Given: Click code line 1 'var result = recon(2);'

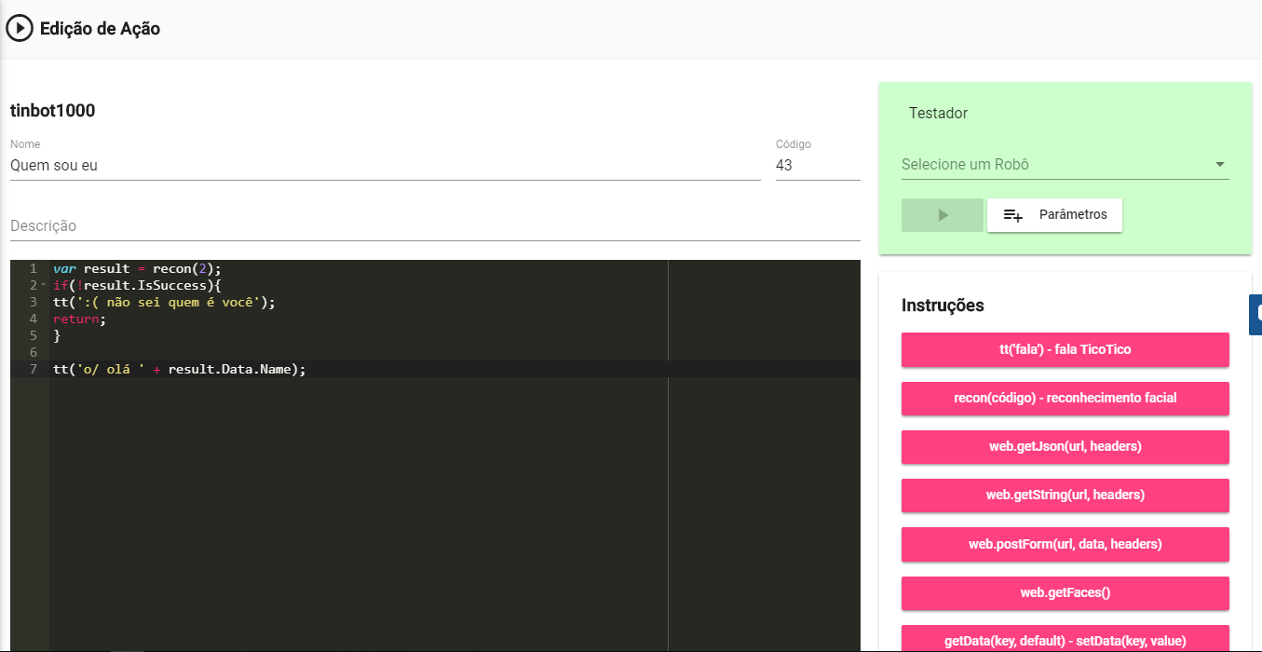Looking at the screenshot, I should [137, 268].
